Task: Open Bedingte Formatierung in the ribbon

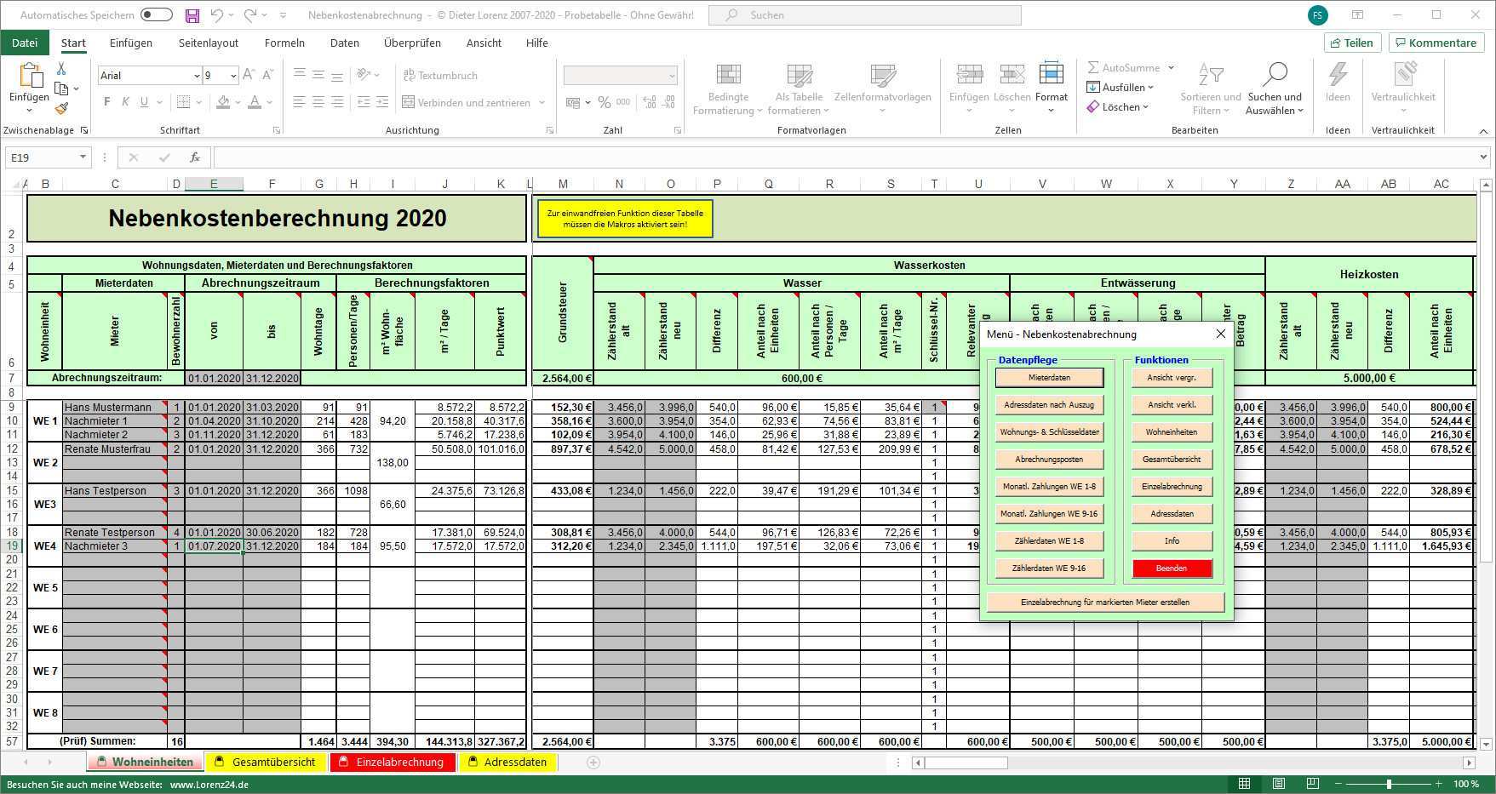Action: [728, 89]
